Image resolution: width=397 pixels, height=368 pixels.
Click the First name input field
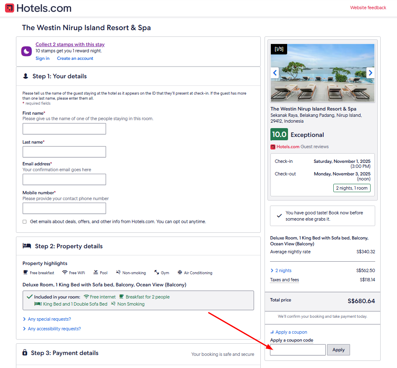(64, 129)
